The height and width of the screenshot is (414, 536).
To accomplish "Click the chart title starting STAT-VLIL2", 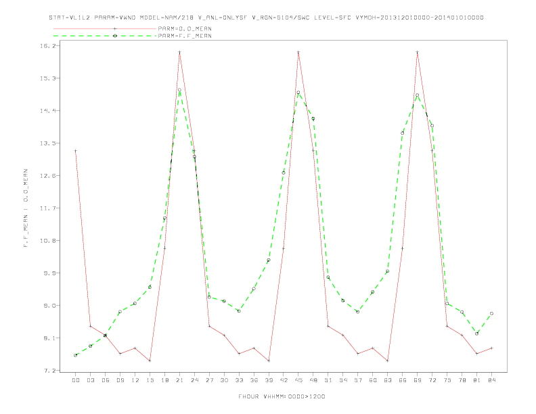I will (266, 18).
